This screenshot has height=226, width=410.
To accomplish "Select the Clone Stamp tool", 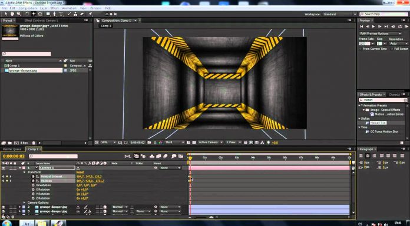I will tap(75, 14).
